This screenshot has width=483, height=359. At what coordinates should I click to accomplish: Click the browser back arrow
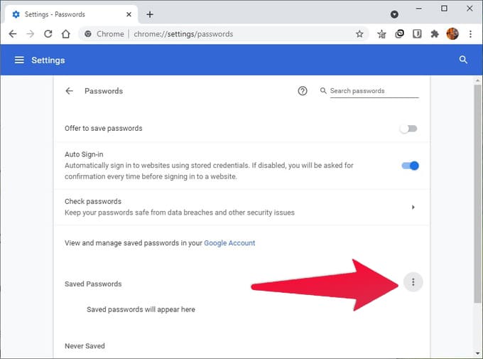click(13, 33)
